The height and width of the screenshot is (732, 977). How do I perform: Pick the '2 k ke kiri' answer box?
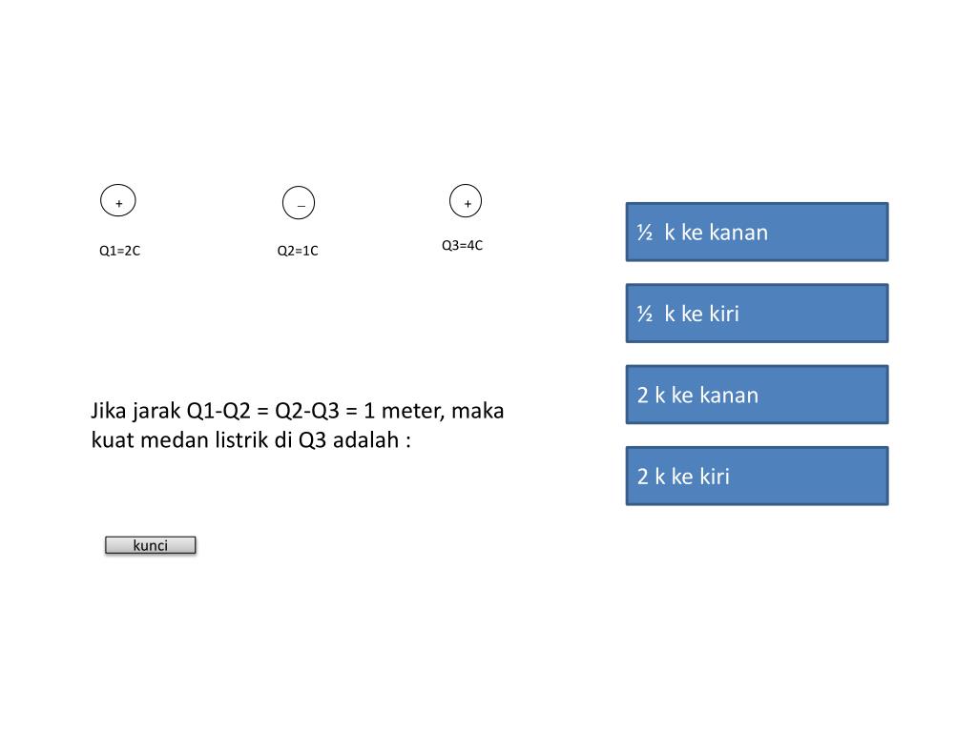(x=757, y=477)
